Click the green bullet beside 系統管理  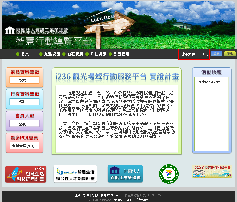coord(110,54)
